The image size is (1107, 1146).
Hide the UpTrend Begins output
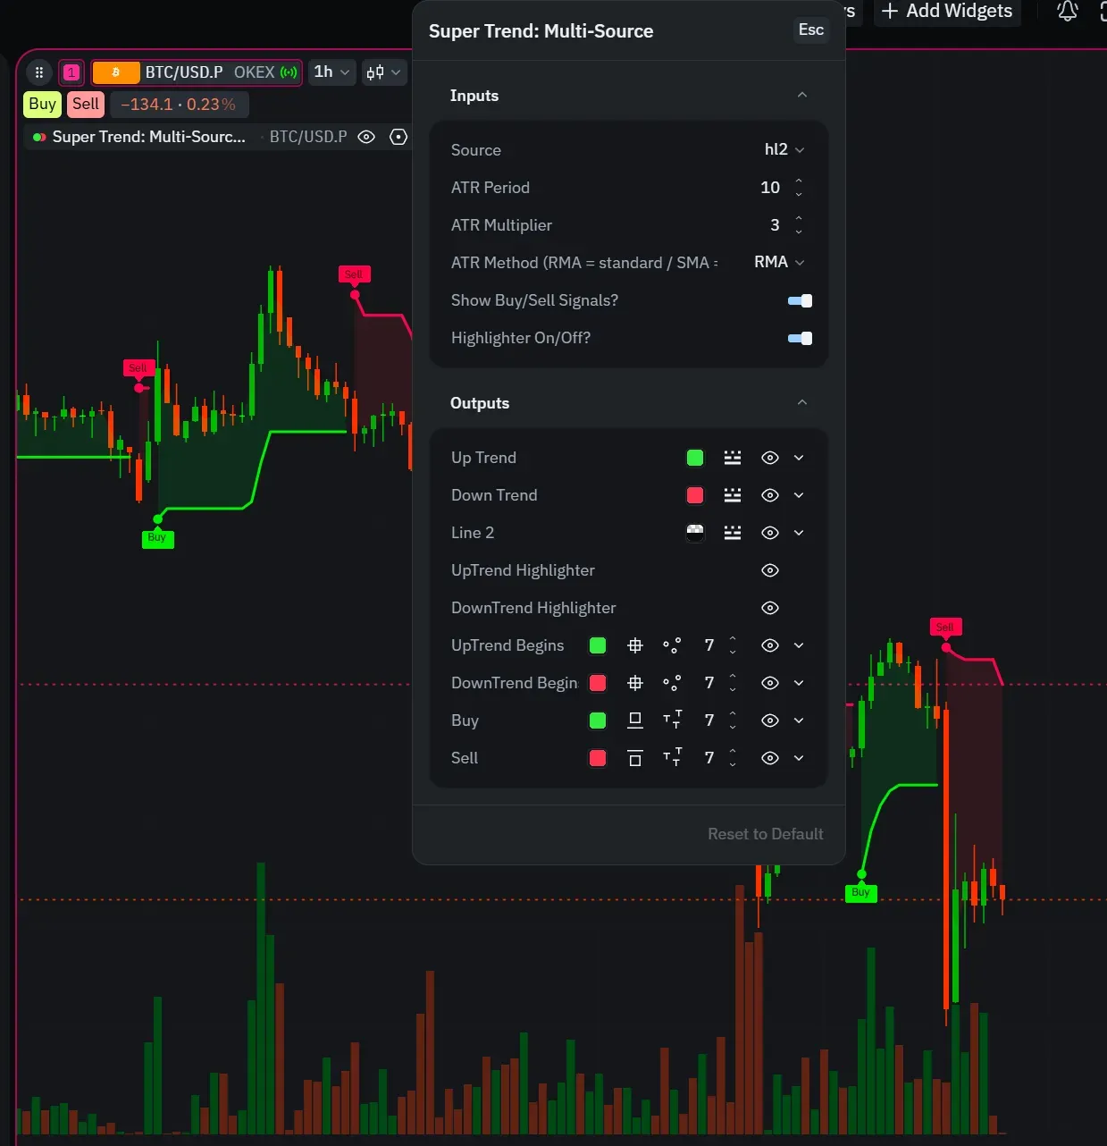point(770,645)
